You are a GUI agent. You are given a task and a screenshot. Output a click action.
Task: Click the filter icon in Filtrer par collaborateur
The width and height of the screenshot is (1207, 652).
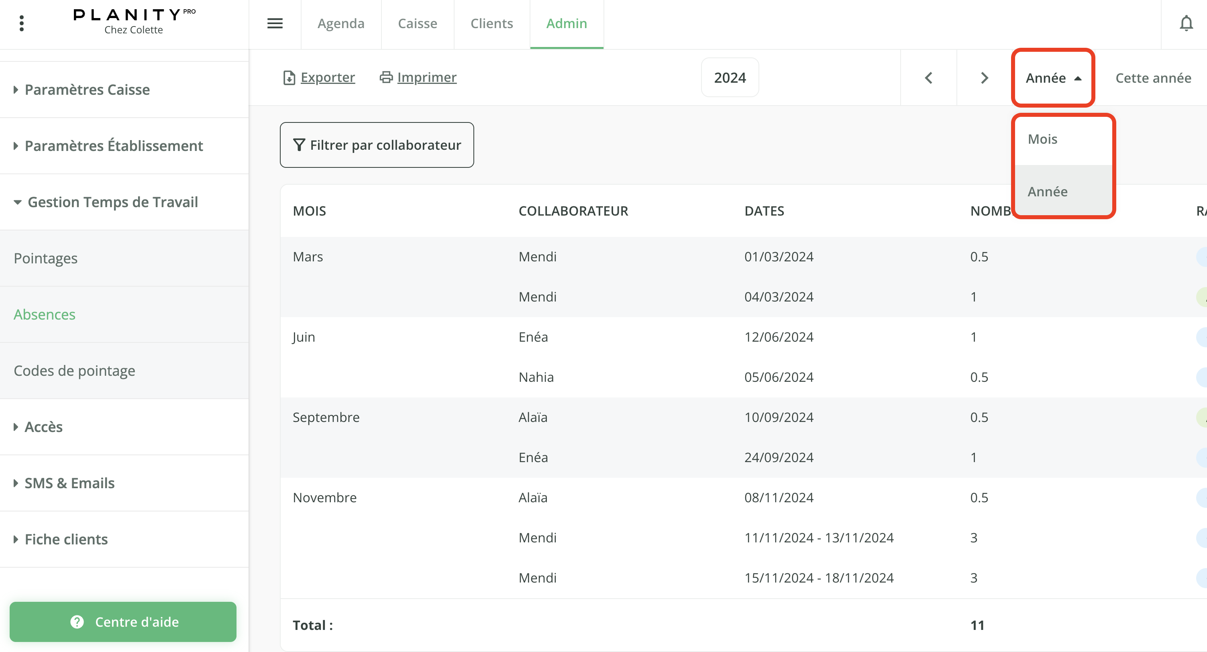(x=300, y=145)
